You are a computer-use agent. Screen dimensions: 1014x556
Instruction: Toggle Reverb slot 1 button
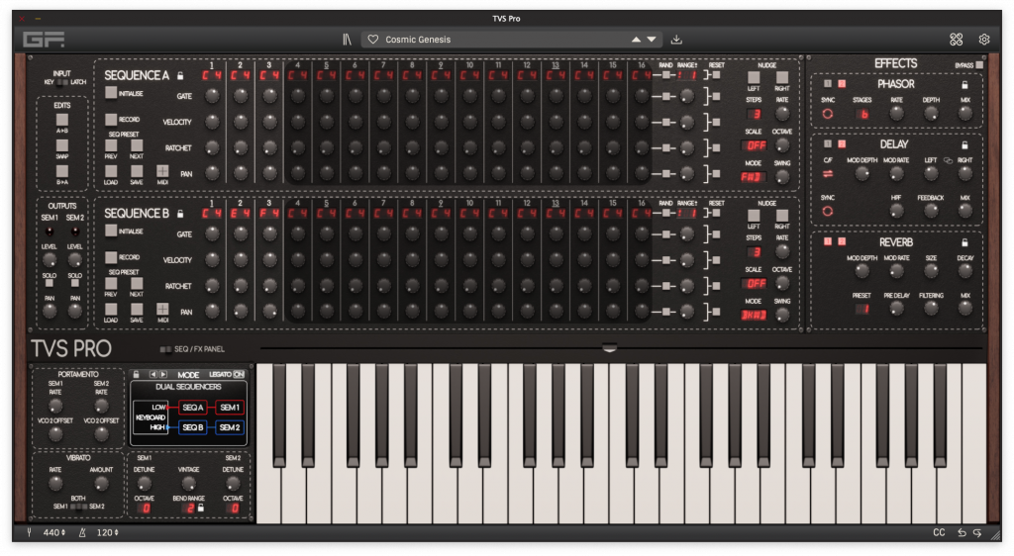pos(827,241)
